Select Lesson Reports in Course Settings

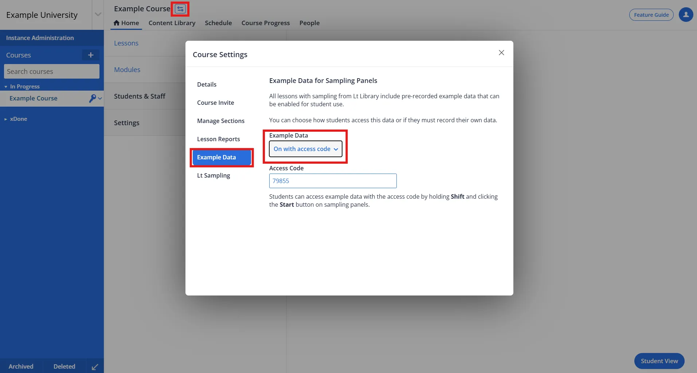218,139
